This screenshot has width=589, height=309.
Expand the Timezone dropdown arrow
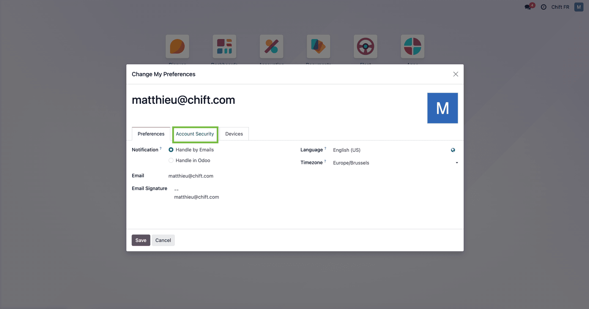coord(457,163)
